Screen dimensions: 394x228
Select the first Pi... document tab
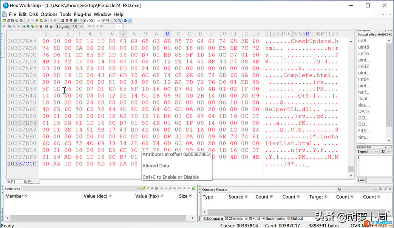14,182
